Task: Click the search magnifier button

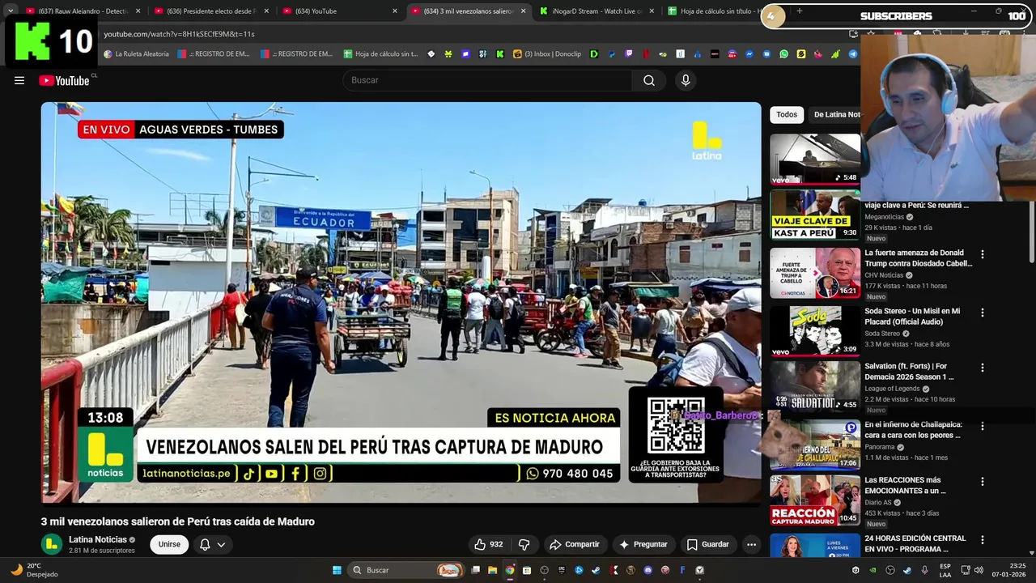Action: [x=649, y=80]
